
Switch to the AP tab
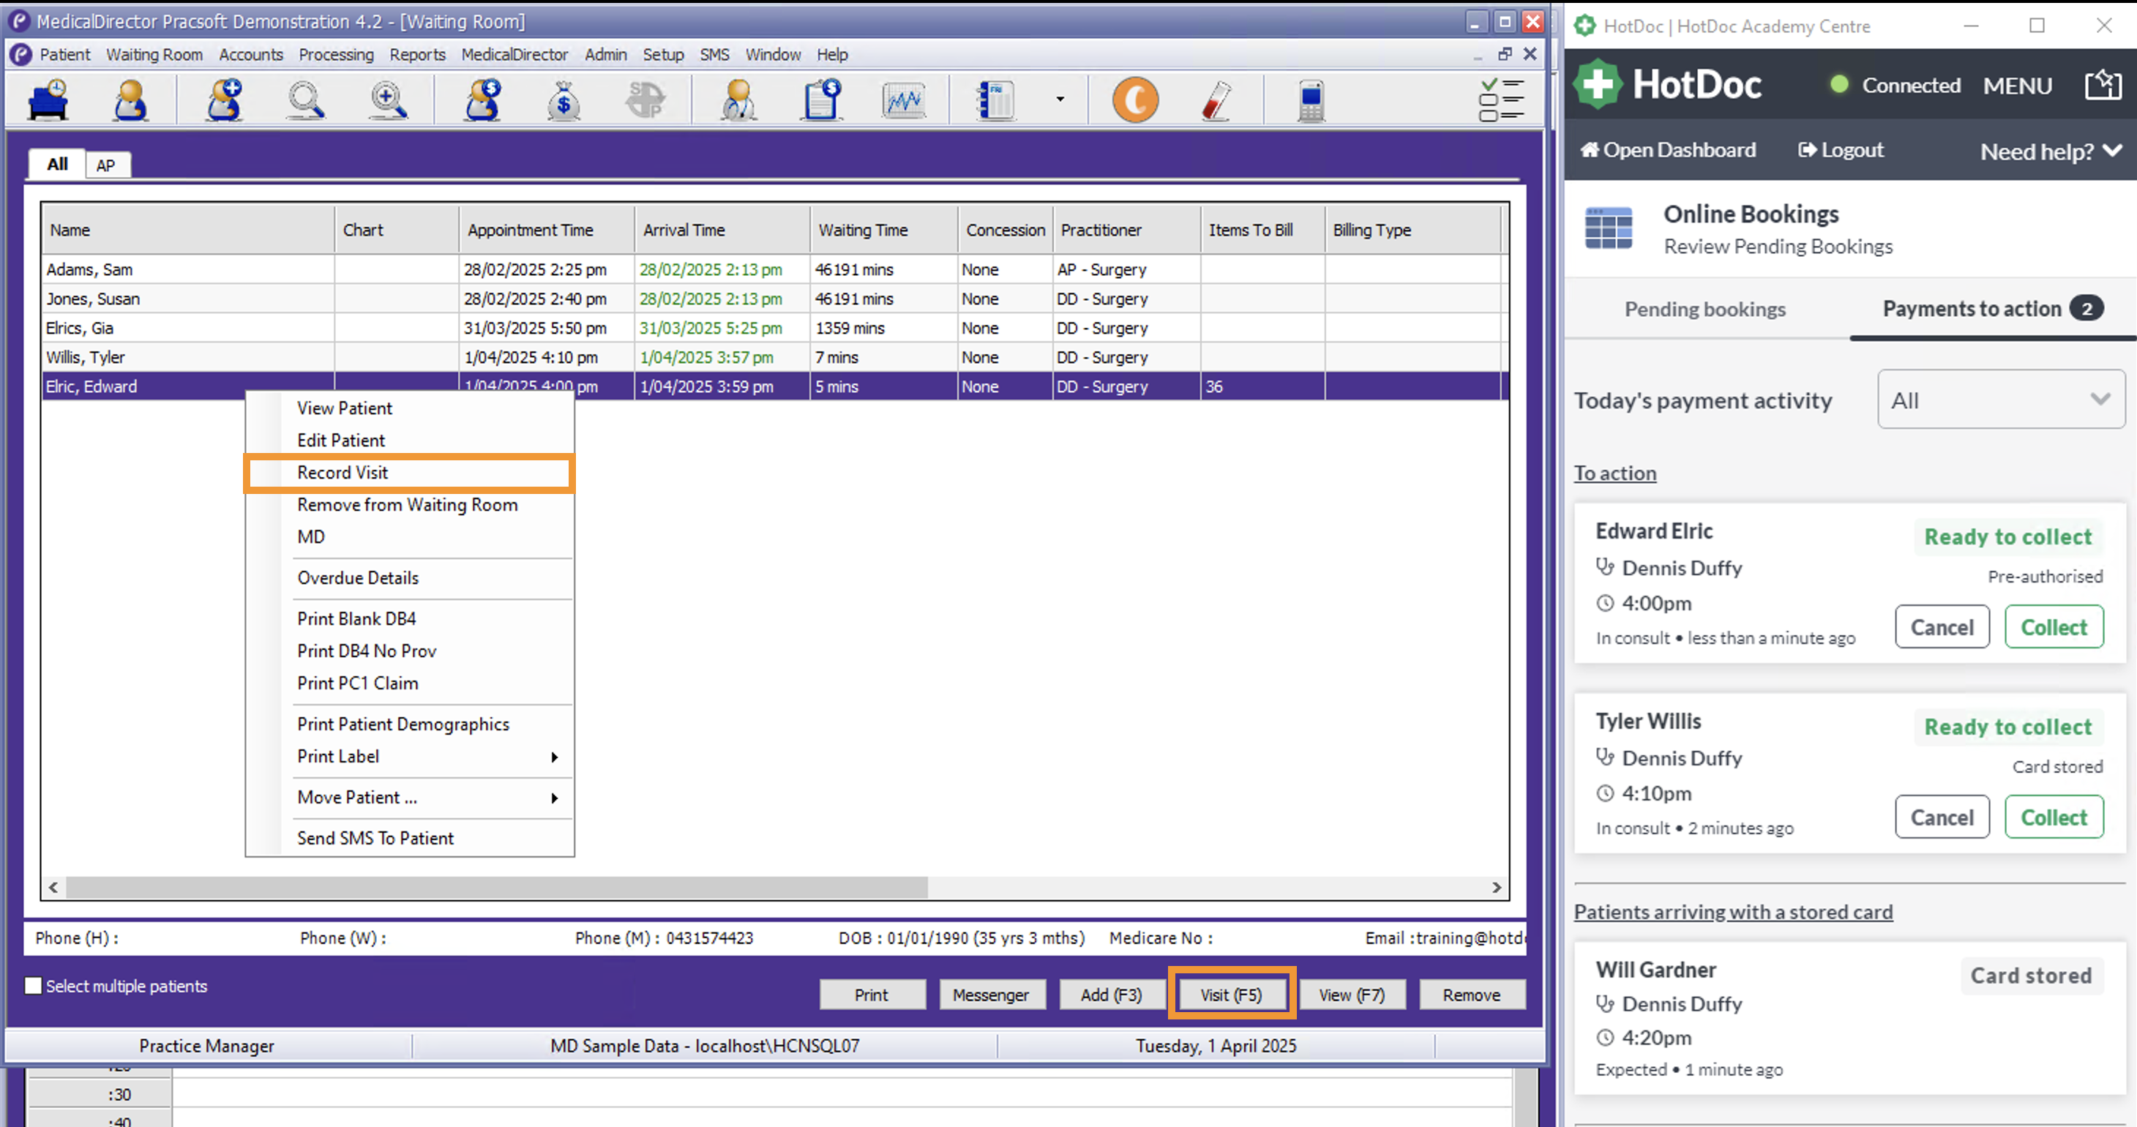tap(105, 165)
